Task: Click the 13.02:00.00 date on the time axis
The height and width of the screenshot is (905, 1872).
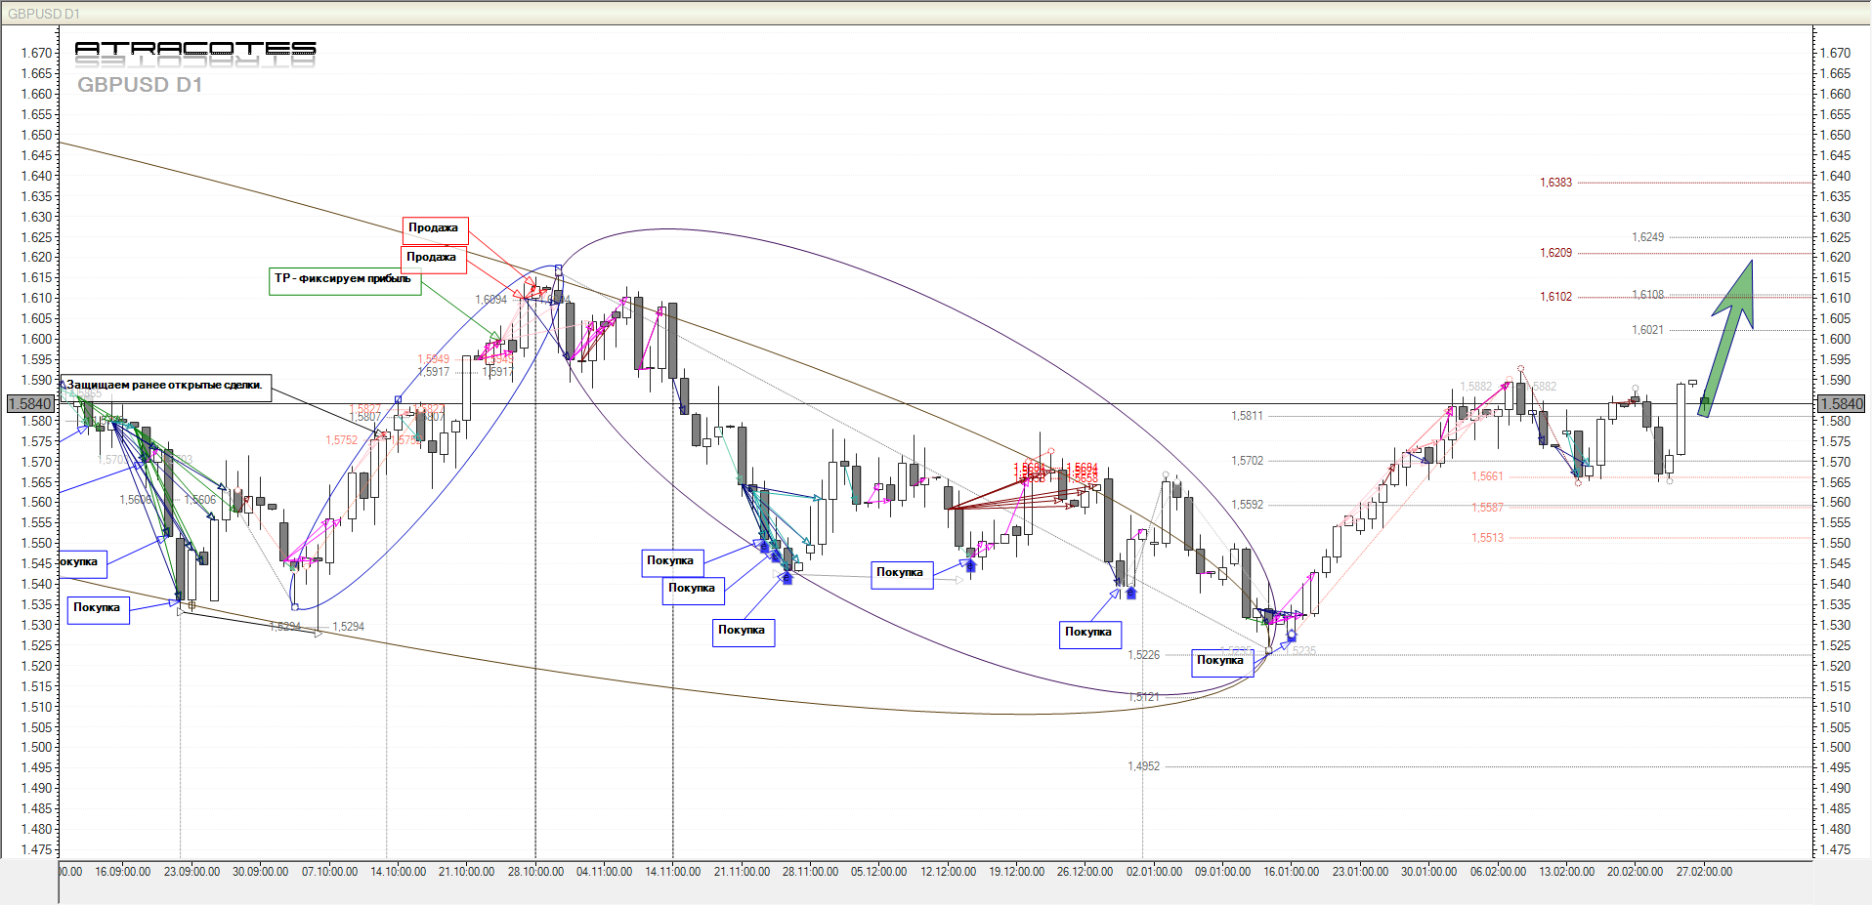Action: (x=1566, y=872)
